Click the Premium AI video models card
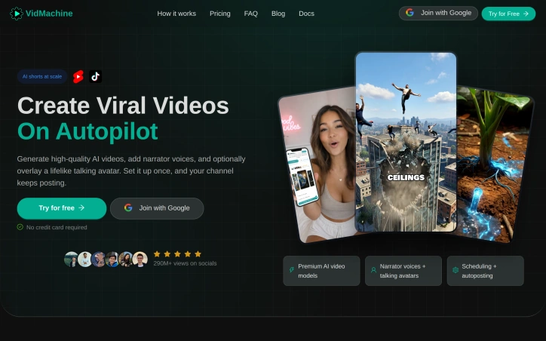 point(321,271)
